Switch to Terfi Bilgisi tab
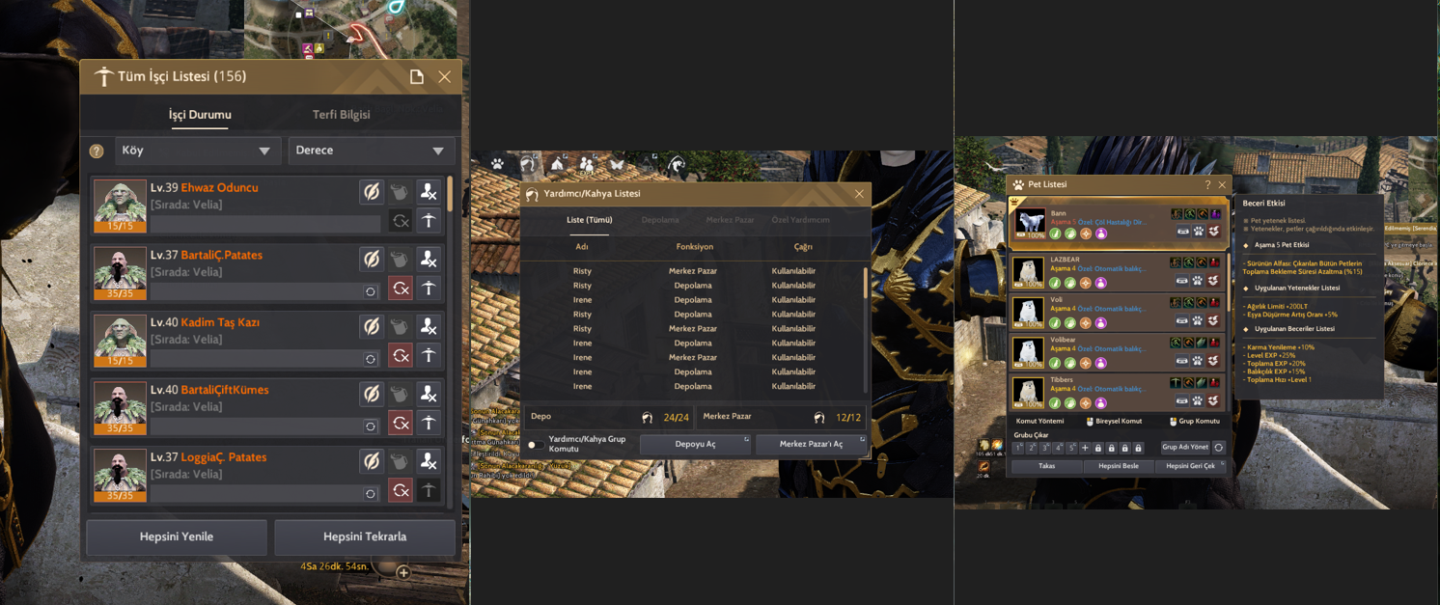Viewport: 1440px width, 605px height. 341,114
